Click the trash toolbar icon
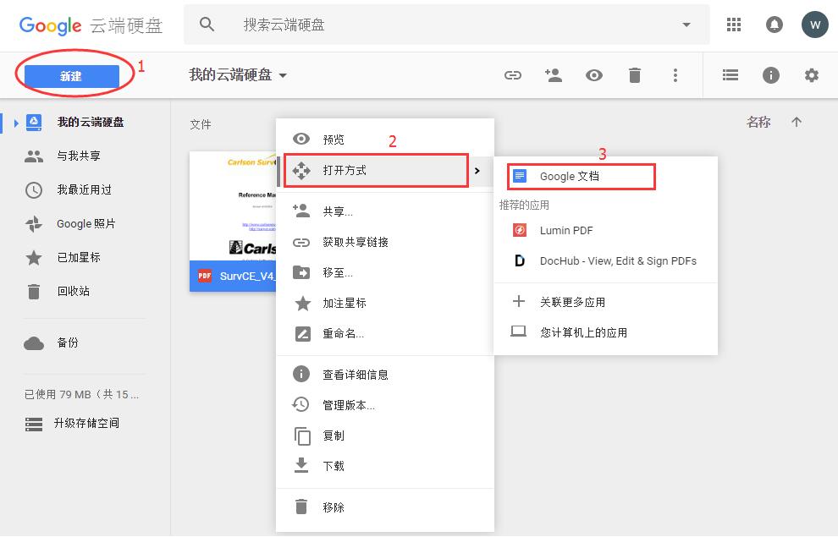 [634, 75]
